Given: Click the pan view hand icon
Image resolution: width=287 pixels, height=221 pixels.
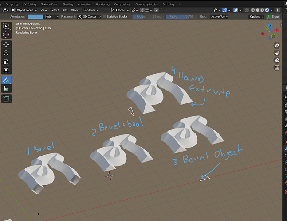Looking at the screenshot, I should [x=277, y=53].
